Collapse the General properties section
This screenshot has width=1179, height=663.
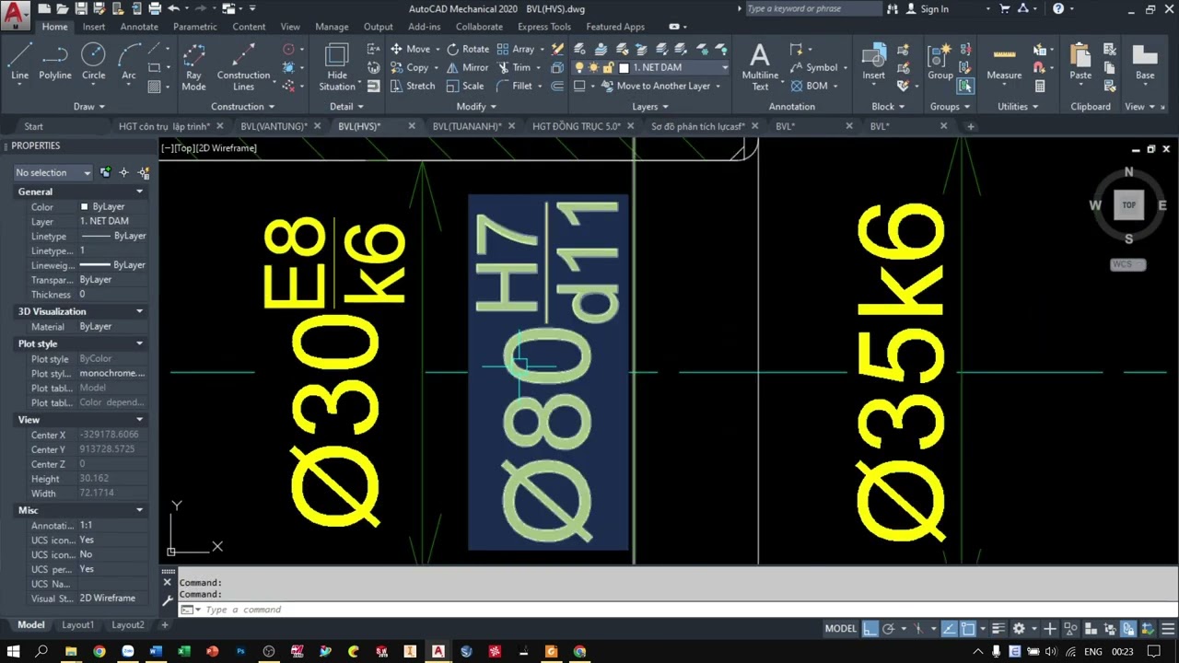click(x=140, y=192)
